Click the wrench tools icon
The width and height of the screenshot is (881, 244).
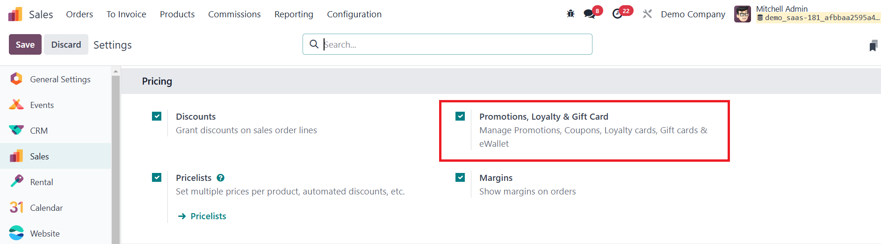point(647,14)
